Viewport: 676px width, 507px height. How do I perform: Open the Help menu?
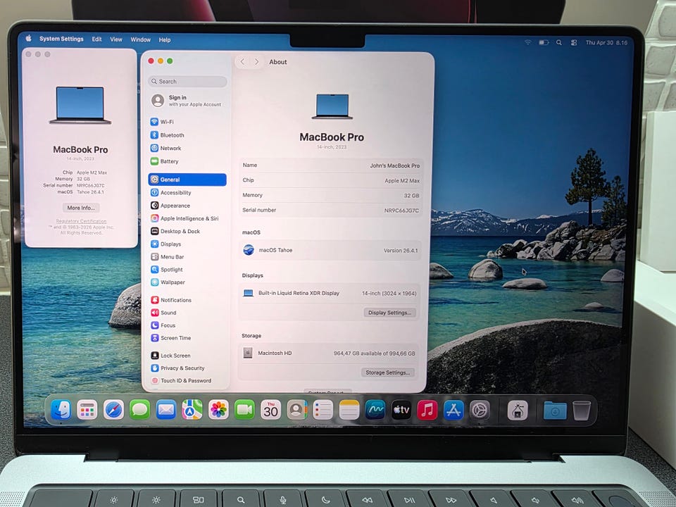(165, 39)
